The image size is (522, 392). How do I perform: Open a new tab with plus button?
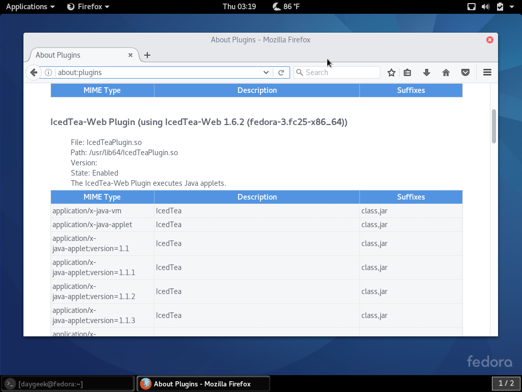(x=147, y=55)
